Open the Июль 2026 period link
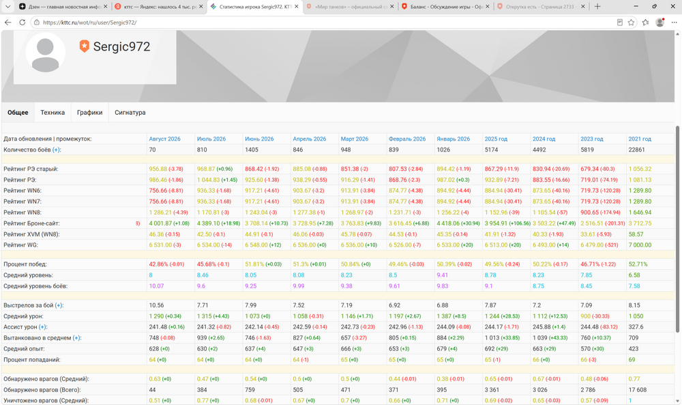Viewport: 682px width, 405px height. click(x=211, y=139)
